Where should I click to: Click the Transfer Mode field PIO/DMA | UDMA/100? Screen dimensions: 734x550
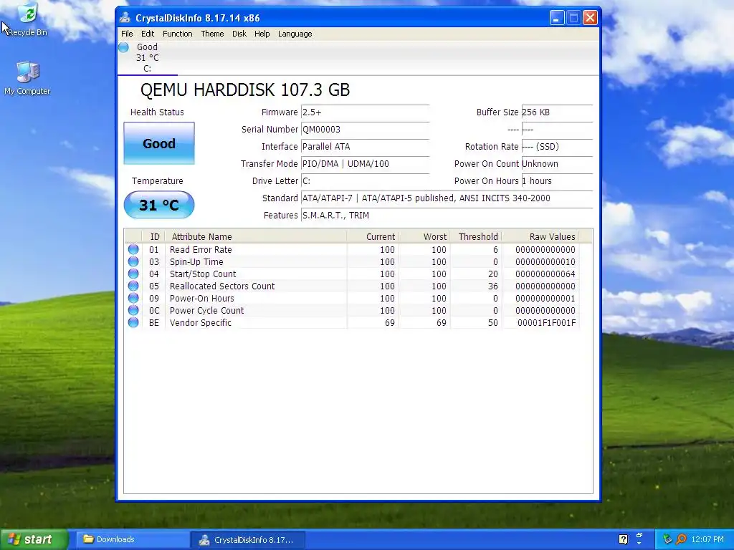click(365, 164)
